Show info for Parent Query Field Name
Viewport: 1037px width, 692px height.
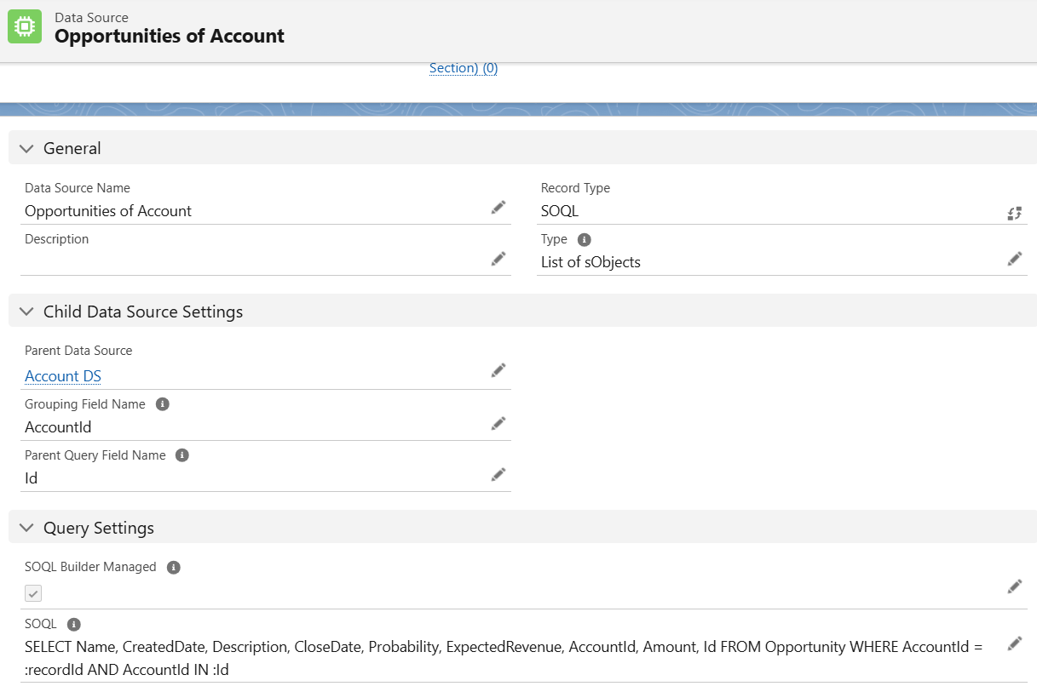pos(181,455)
